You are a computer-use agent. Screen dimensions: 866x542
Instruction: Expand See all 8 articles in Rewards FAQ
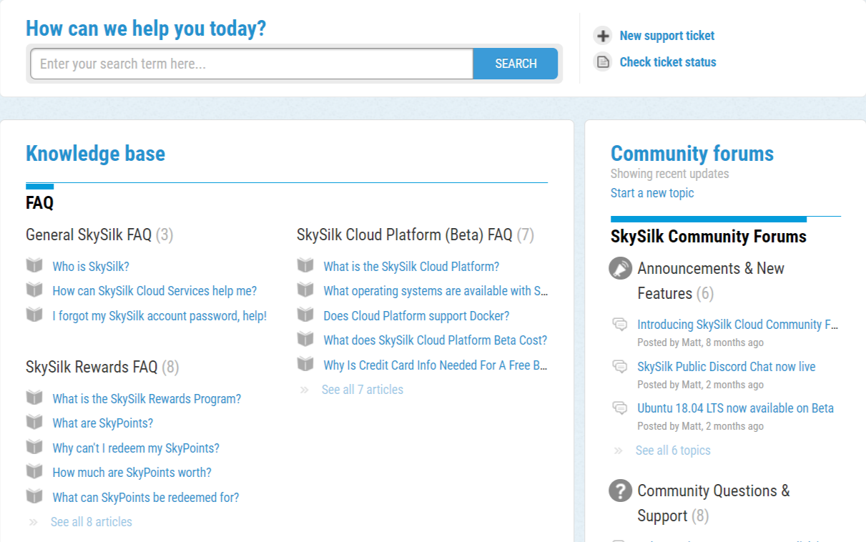(91, 521)
